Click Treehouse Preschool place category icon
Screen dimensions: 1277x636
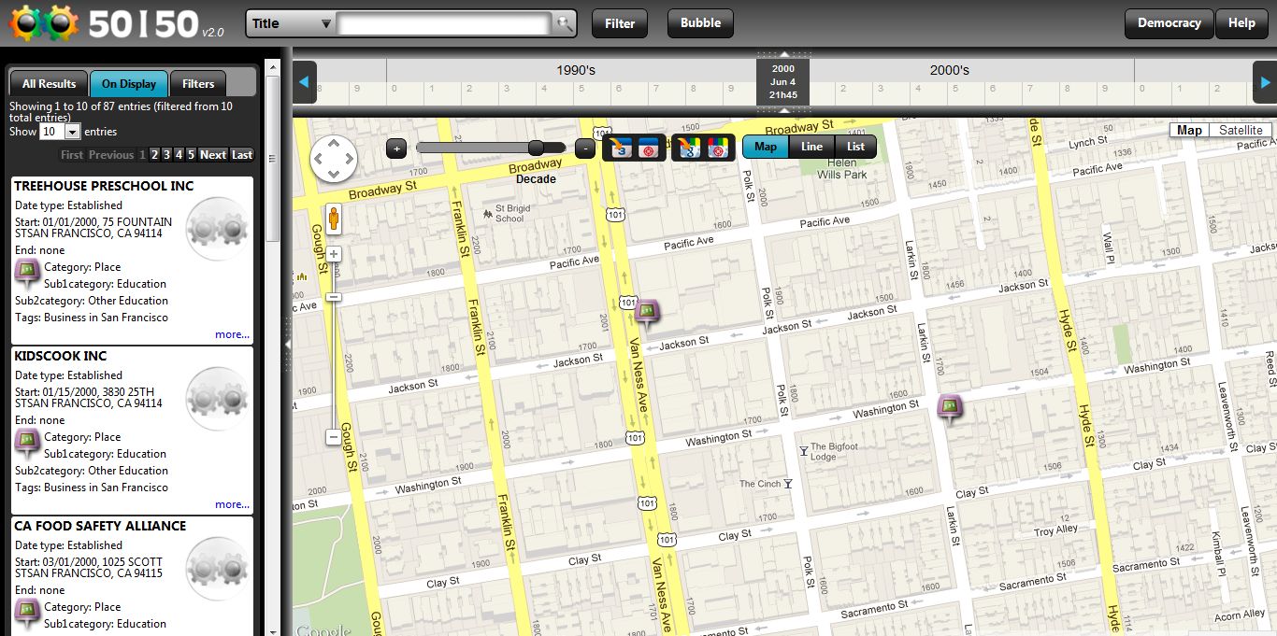[x=28, y=274]
